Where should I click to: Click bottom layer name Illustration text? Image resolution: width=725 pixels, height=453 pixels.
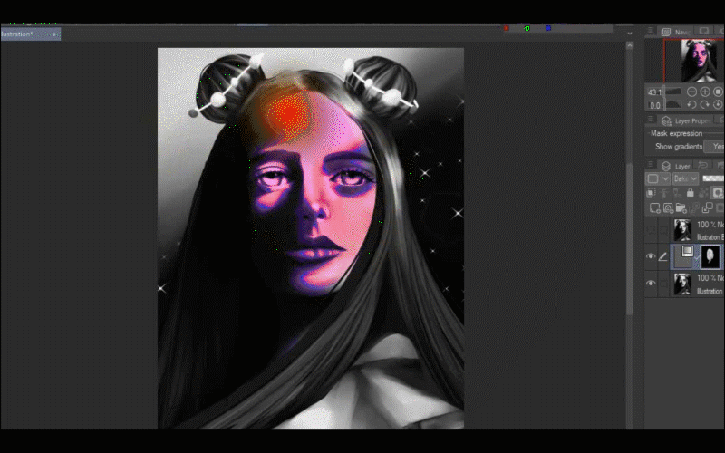point(710,291)
